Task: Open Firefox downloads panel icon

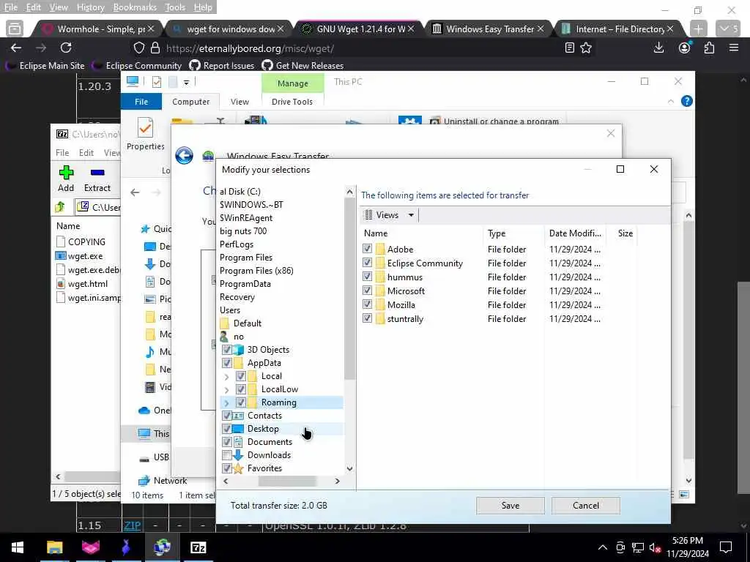Action: coord(658,48)
